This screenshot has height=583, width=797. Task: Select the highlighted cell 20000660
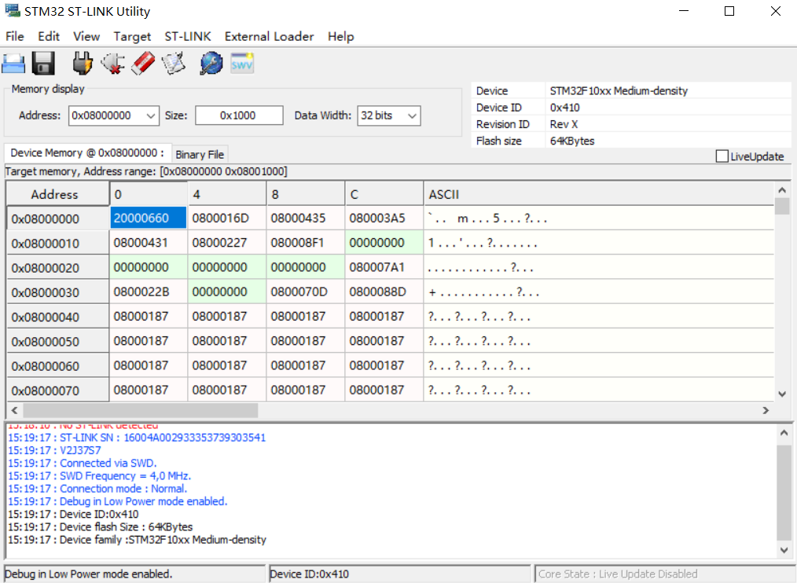tap(148, 218)
